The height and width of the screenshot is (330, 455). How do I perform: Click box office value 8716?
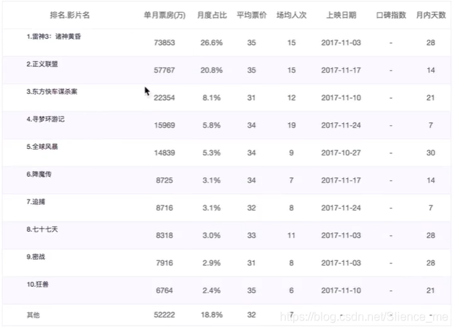tap(165, 208)
